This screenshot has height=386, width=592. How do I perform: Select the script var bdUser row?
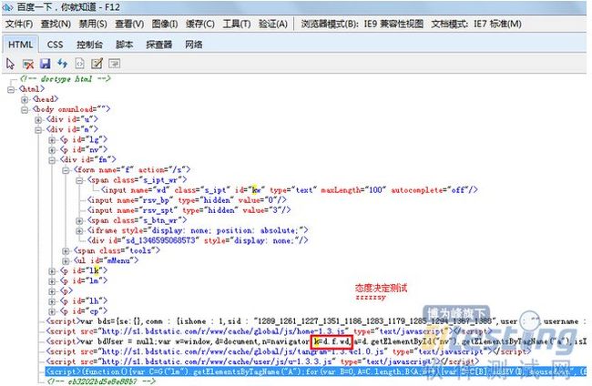316,342
